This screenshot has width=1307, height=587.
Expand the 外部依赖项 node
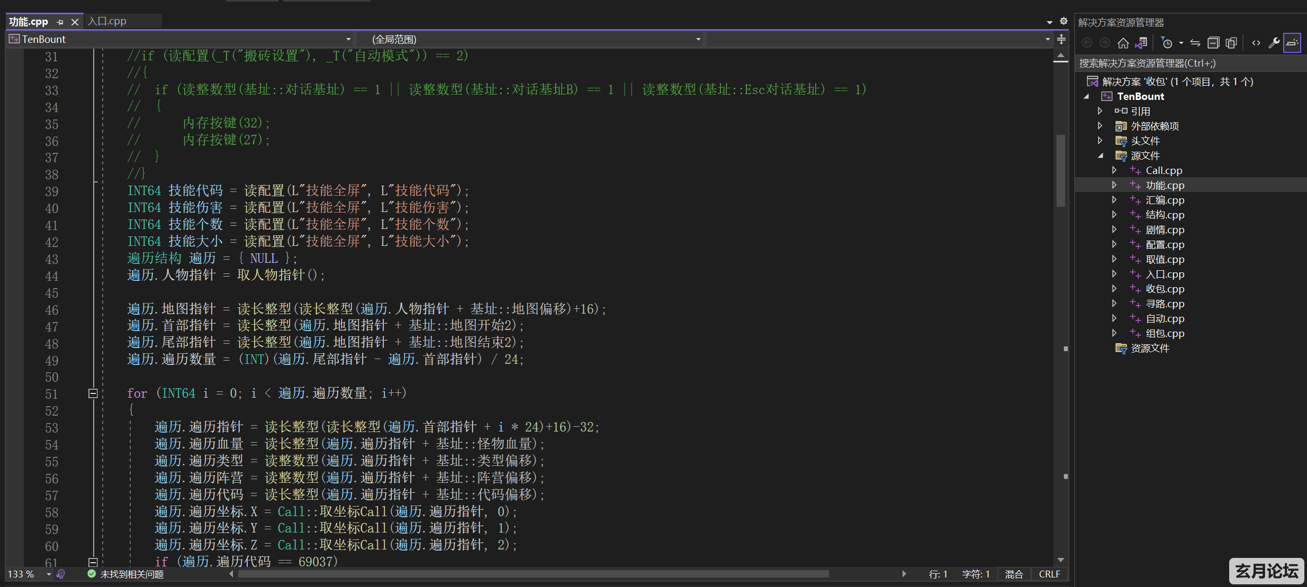(x=1100, y=126)
